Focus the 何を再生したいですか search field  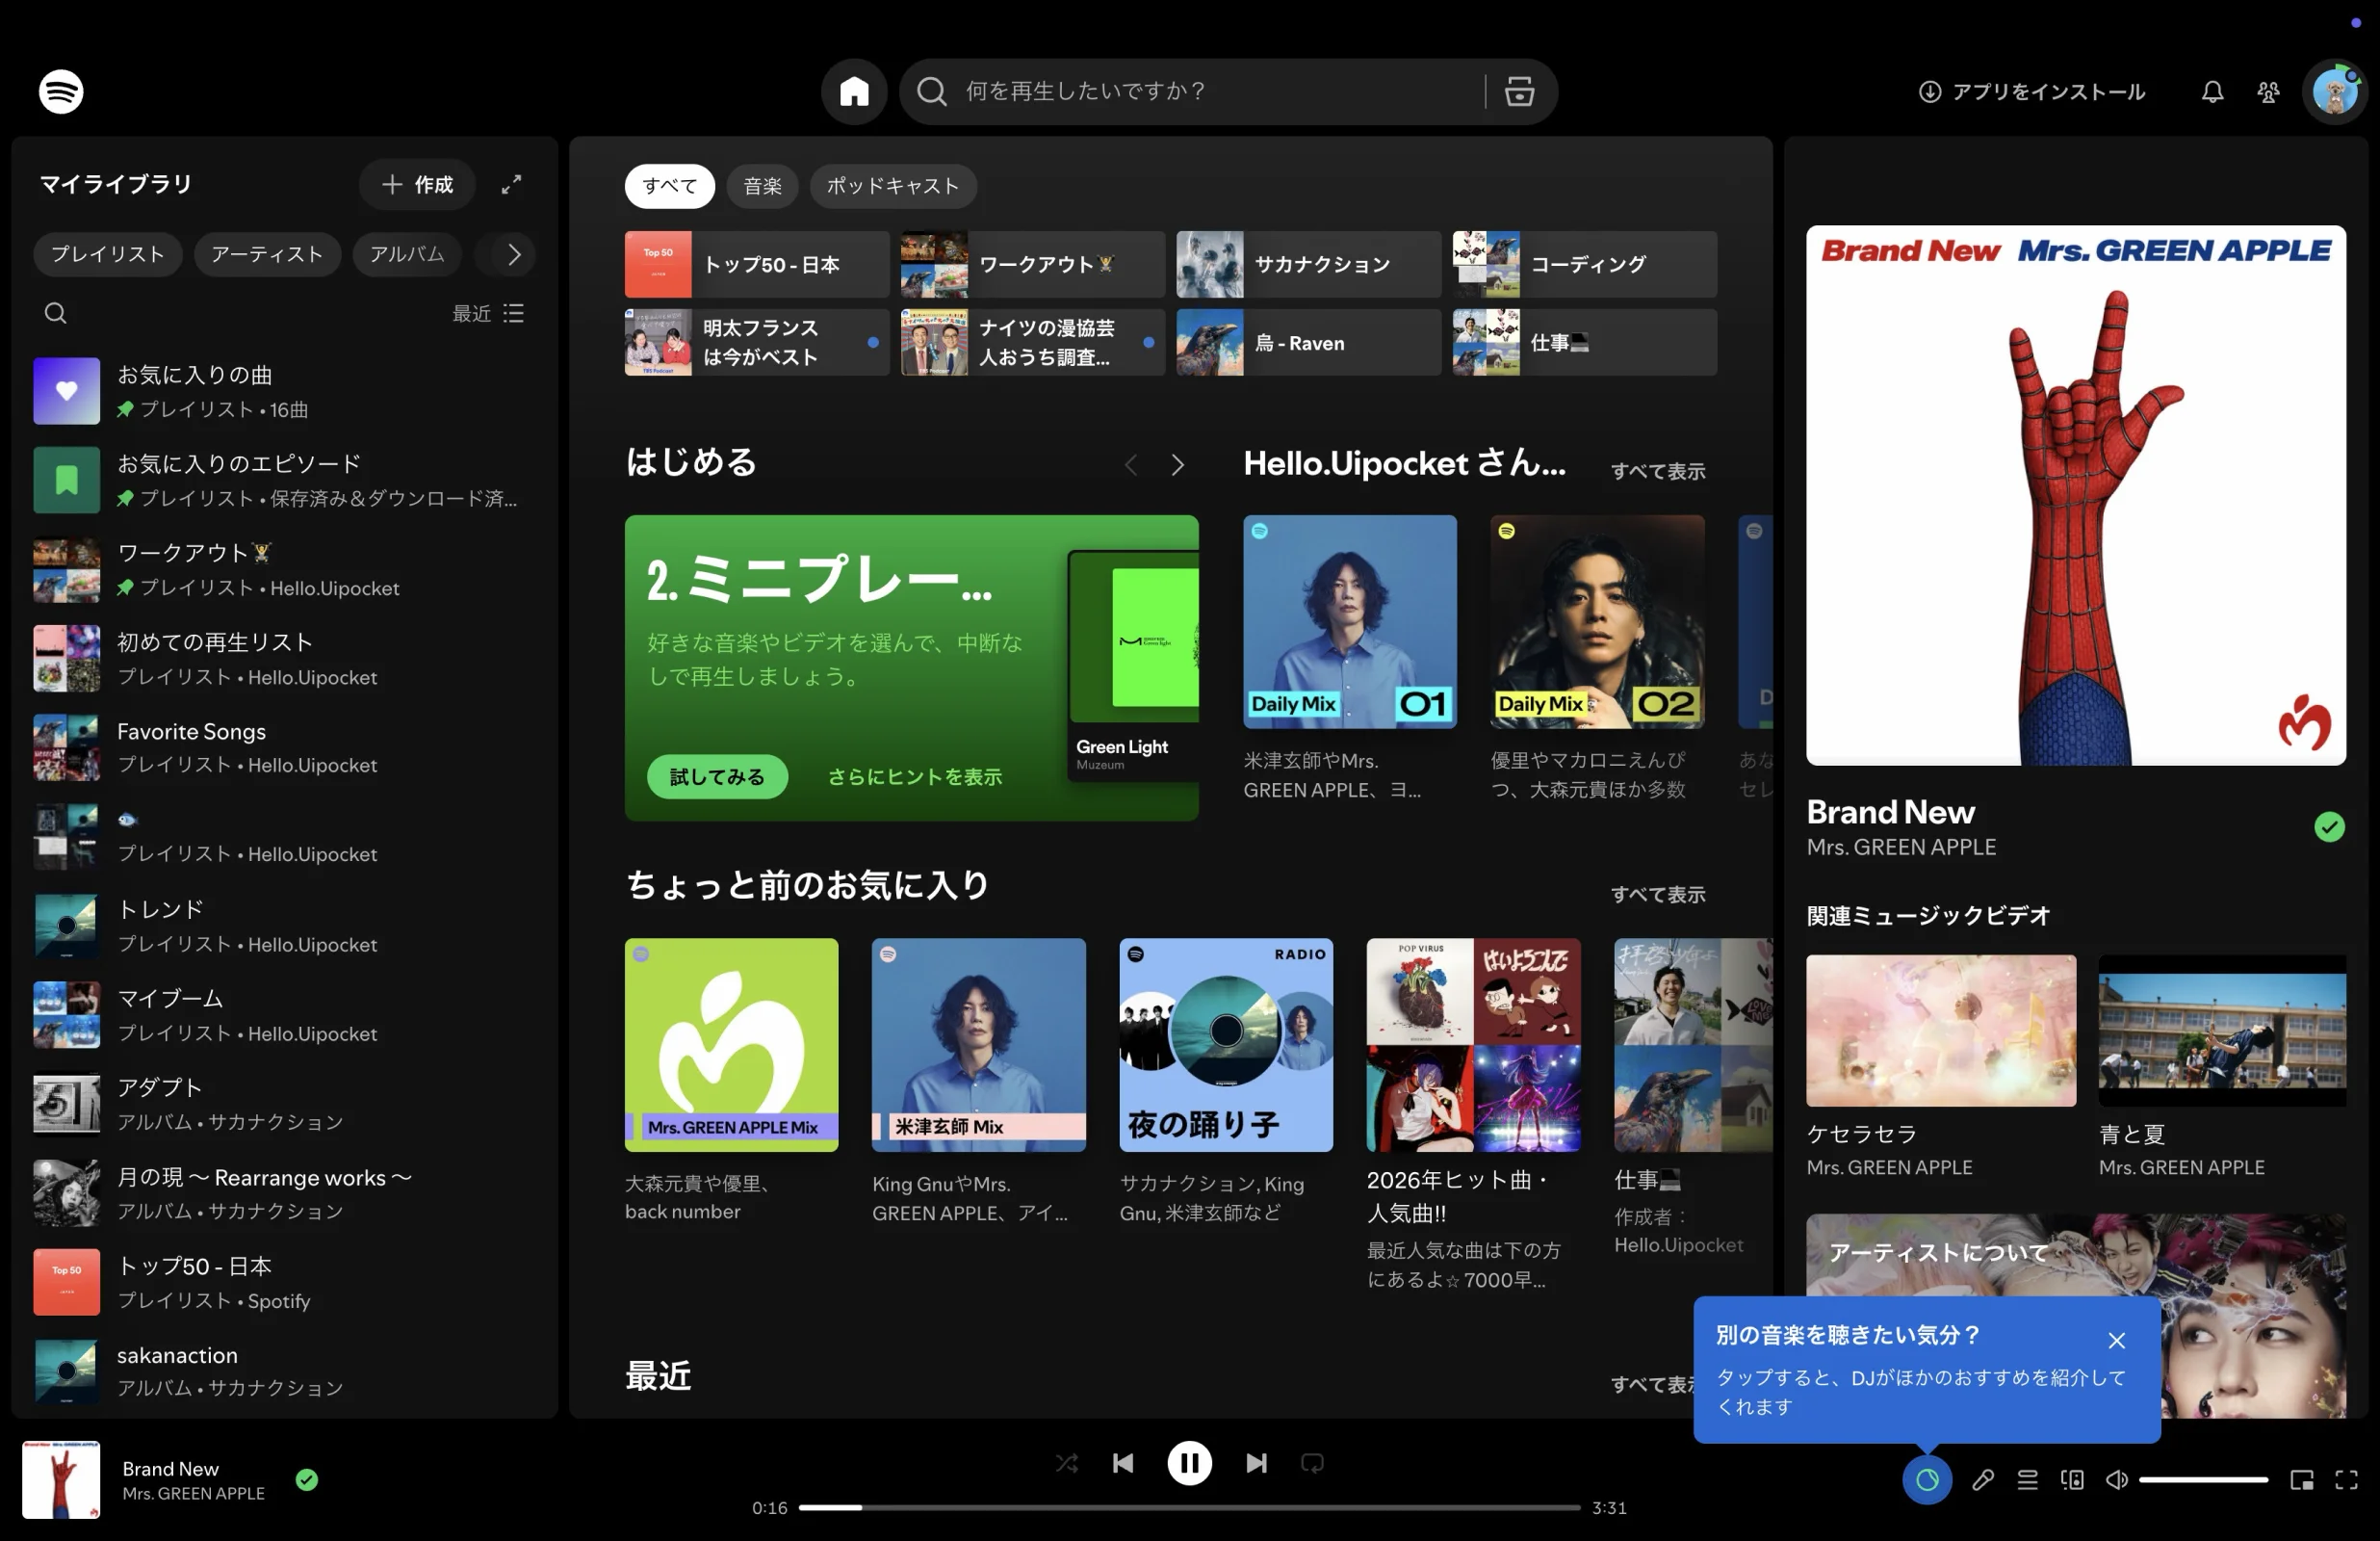(1218, 91)
